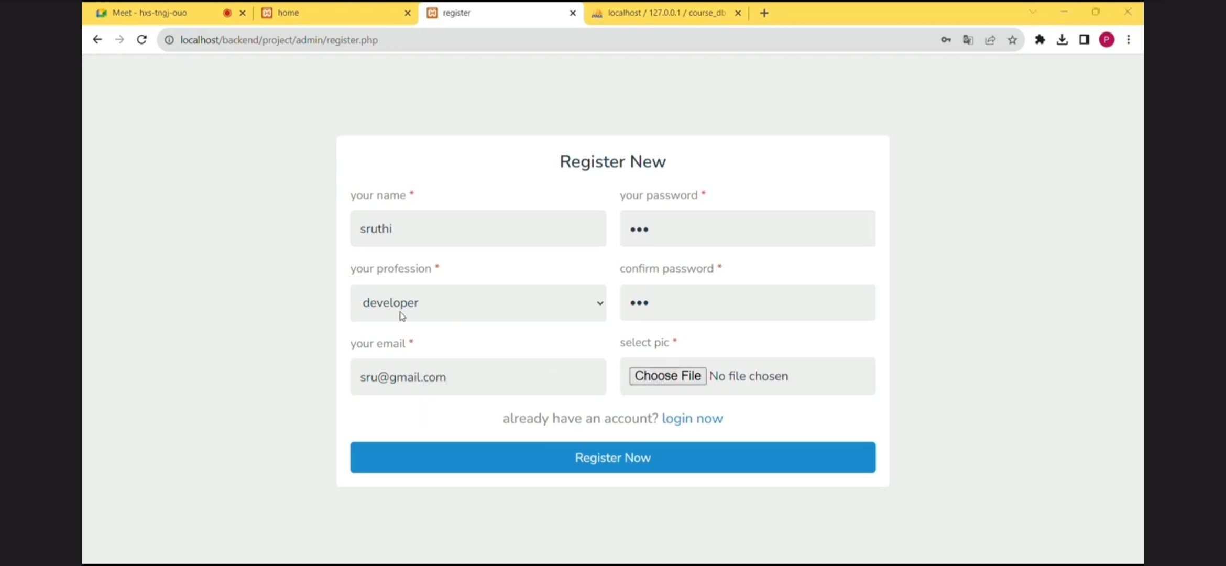Image resolution: width=1226 pixels, height=566 pixels.
Task: Click the confirm password field
Action: (747, 303)
